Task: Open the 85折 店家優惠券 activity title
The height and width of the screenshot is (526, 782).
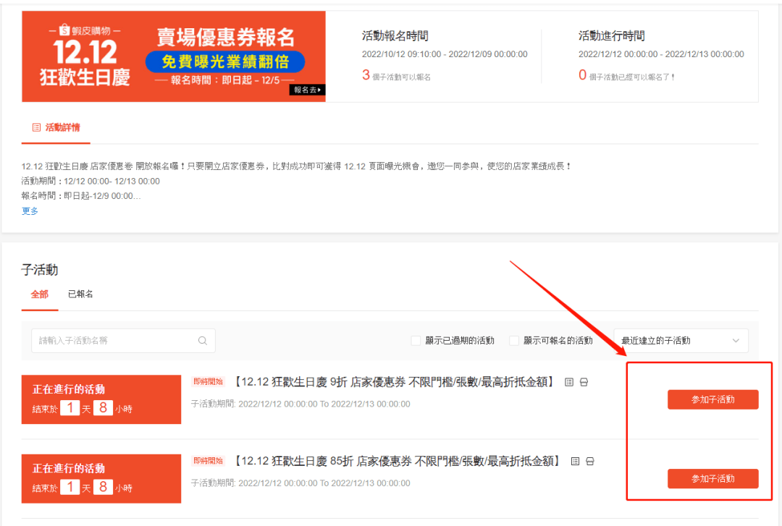Action: [398, 461]
